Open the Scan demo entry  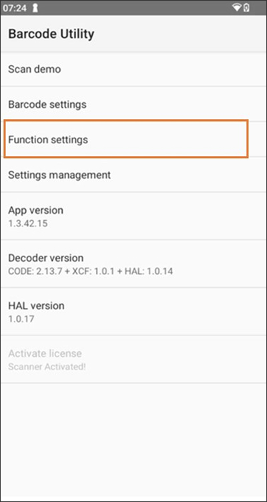point(133,69)
